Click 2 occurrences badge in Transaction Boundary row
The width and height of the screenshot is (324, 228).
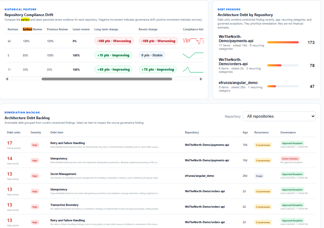click(263, 207)
